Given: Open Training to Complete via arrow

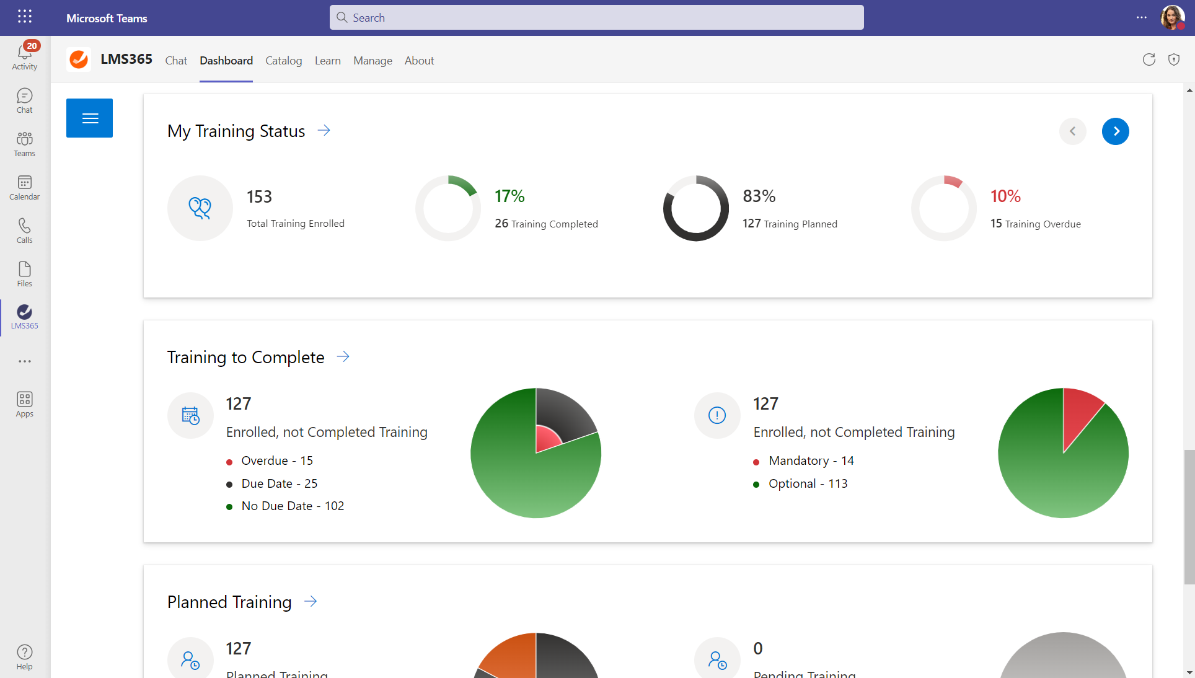Looking at the screenshot, I should [x=343, y=356].
